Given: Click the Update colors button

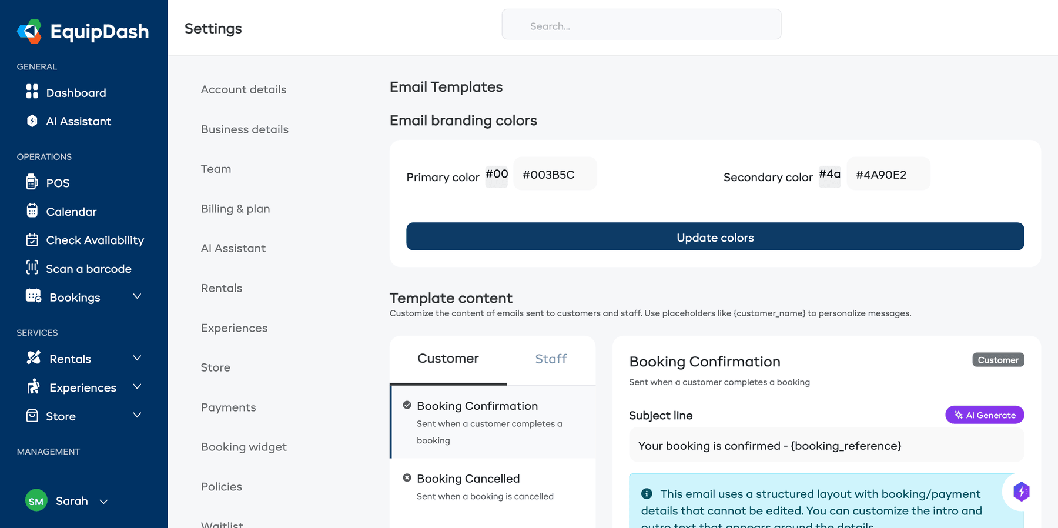Looking at the screenshot, I should 715,236.
